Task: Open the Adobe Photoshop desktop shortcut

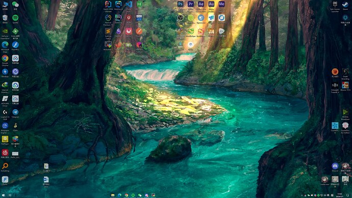Action: tap(180, 4)
